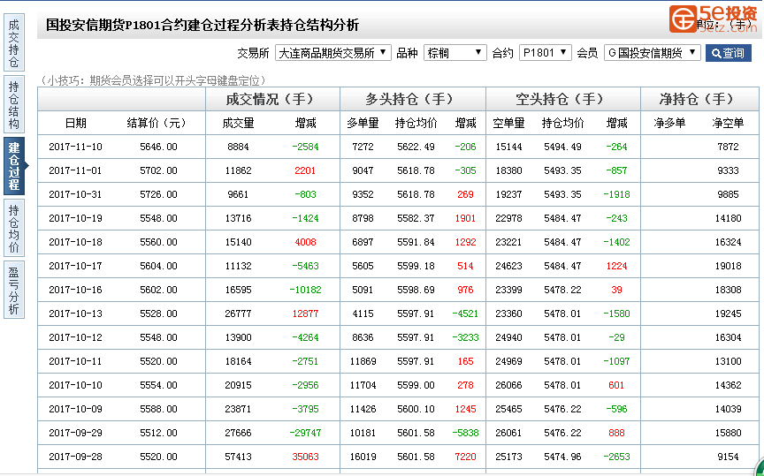This screenshot has height=476, width=764.
Task: Select the date cell 2017-10-18
Action: 75,242
